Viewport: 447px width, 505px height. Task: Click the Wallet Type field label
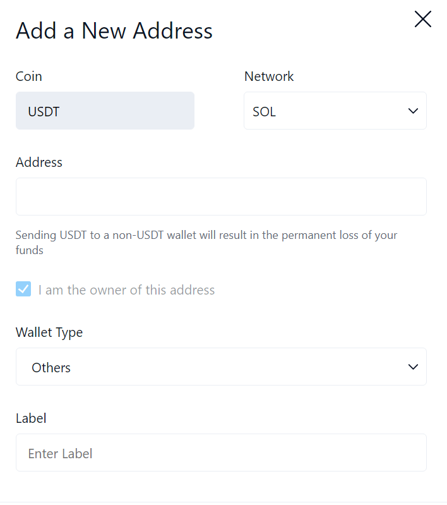49,332
